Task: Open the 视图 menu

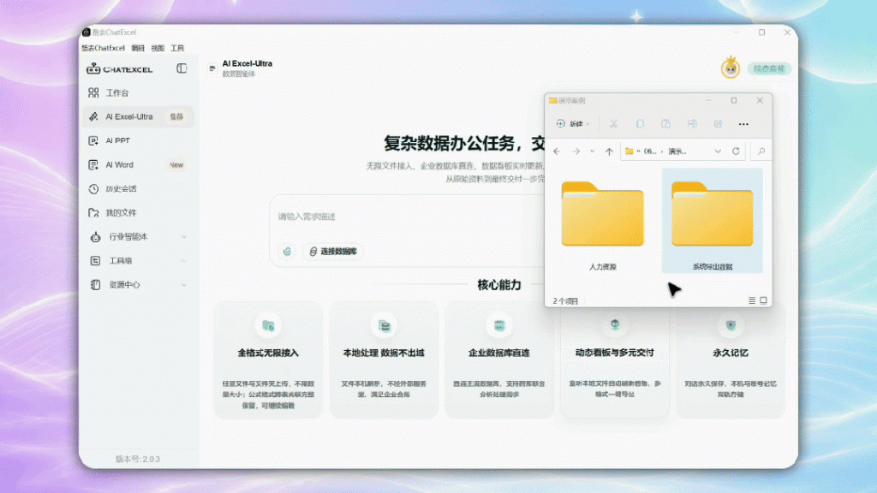Action: coord(158,48)
